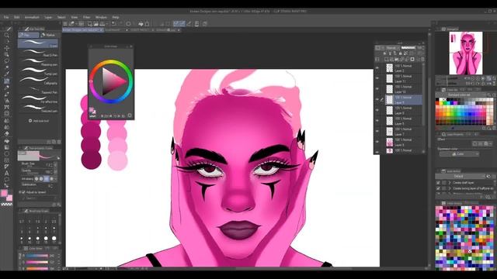Hide Layer 2 with its eye icon
This screenshot has width=497, height=279.
click(x=377, y=68)
